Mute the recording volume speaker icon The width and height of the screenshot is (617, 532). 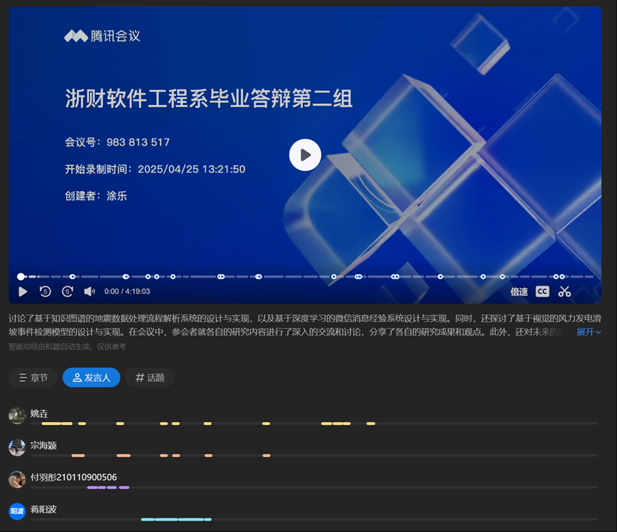89,291
